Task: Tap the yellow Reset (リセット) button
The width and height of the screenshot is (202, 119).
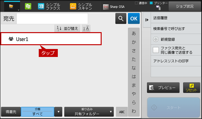Action: [192, 87]
